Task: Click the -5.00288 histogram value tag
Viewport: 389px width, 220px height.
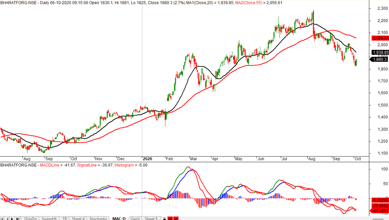Action: [x=380, y=200]
